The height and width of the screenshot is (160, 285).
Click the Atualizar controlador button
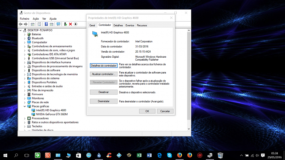point(103,74)
